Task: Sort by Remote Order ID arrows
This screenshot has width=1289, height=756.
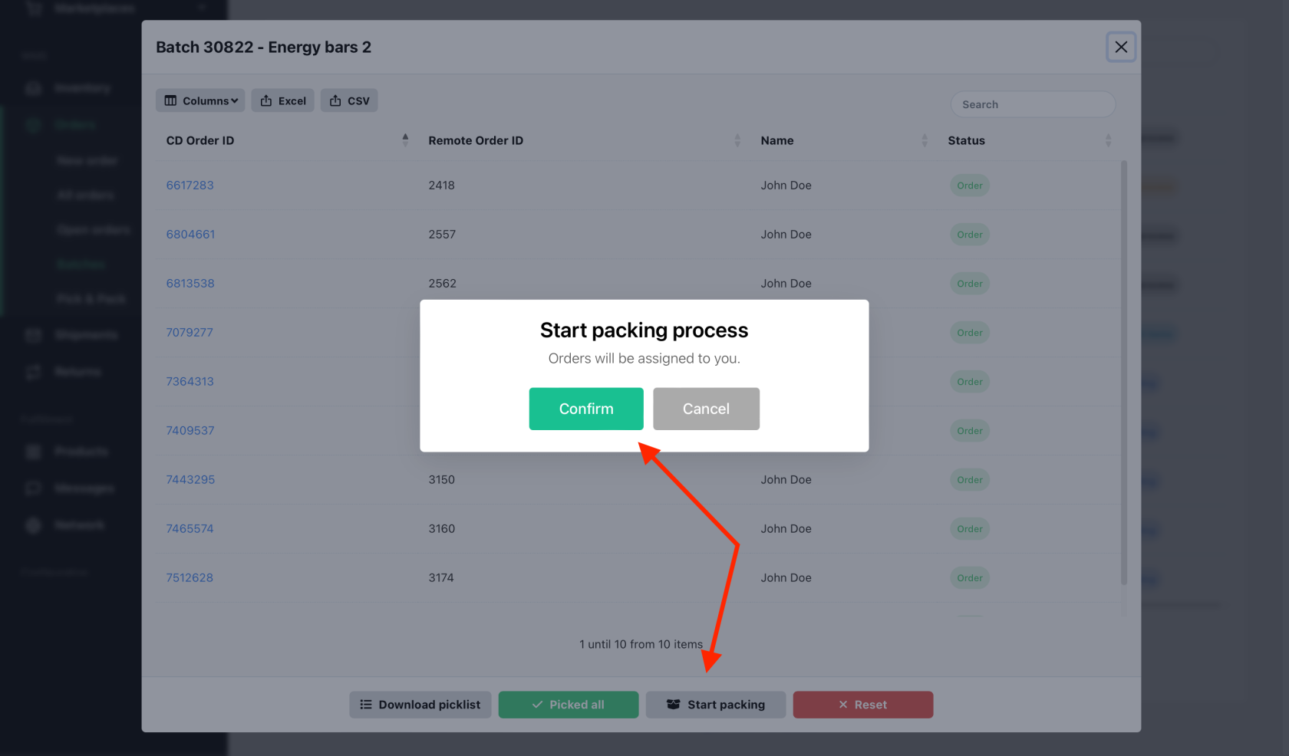Action: click(737, 140)
